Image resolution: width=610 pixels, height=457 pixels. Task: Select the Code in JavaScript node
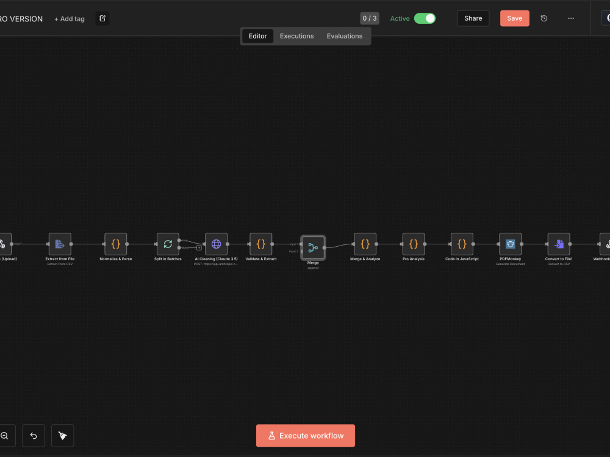pyautogui.click(x=462, y=244)
